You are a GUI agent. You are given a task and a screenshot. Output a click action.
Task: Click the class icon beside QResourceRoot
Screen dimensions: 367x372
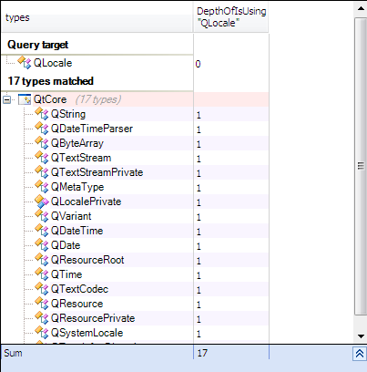pos(42,260)
